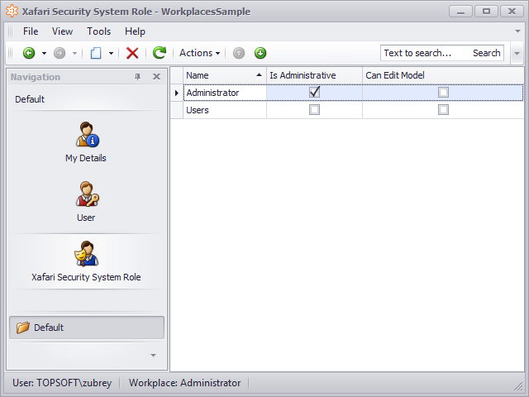Select the Users name cell
The width and height of the screenshot is (529, 397).
click(x=225, y=110)
